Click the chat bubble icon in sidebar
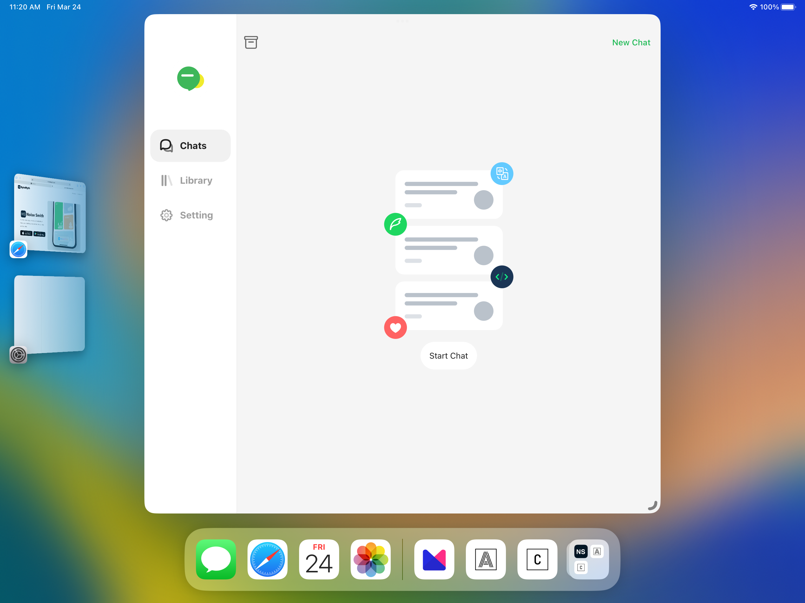The width and height of the screenshot is (805, 603). tap(166, 146)
